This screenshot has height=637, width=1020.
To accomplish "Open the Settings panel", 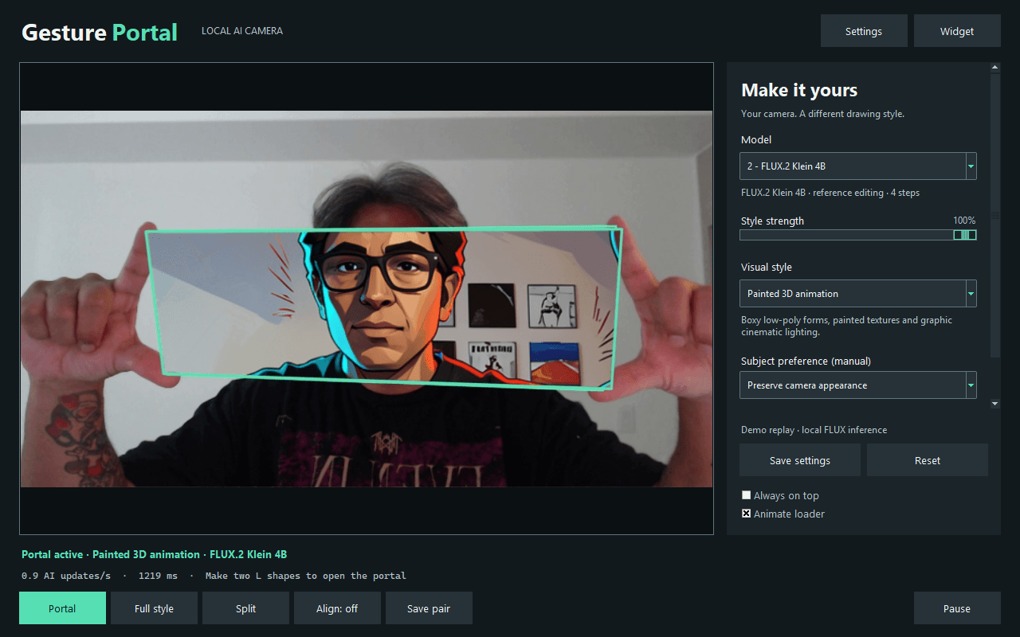I will (864, 31).
